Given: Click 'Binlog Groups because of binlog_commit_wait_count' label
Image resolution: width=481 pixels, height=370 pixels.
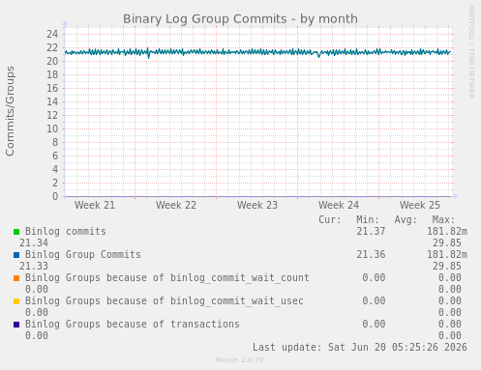Looking at the screenshot, I should click(x=167, y=278).
